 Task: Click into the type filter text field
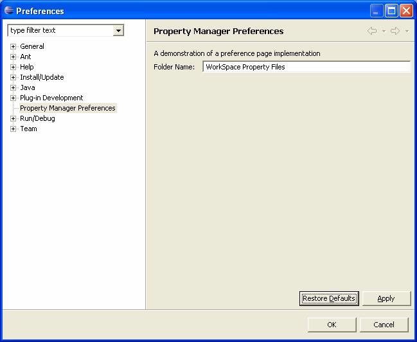(60, 31)
